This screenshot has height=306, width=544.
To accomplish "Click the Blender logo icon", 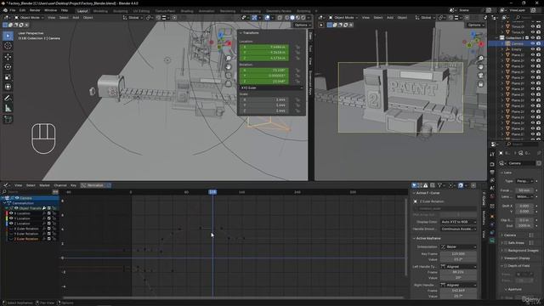I will (5, 10).
